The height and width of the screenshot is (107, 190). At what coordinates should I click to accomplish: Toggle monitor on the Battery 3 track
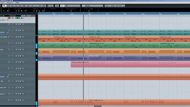(x=12, y=37)
